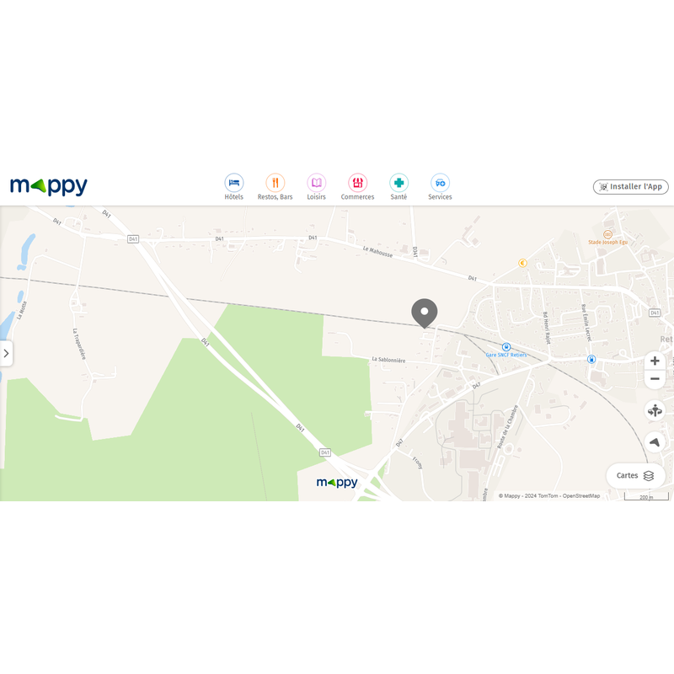Click the Stade Joseph Egu marker

607,234
